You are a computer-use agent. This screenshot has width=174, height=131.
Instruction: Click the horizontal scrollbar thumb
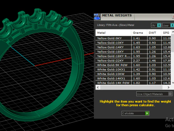(131, 87)
